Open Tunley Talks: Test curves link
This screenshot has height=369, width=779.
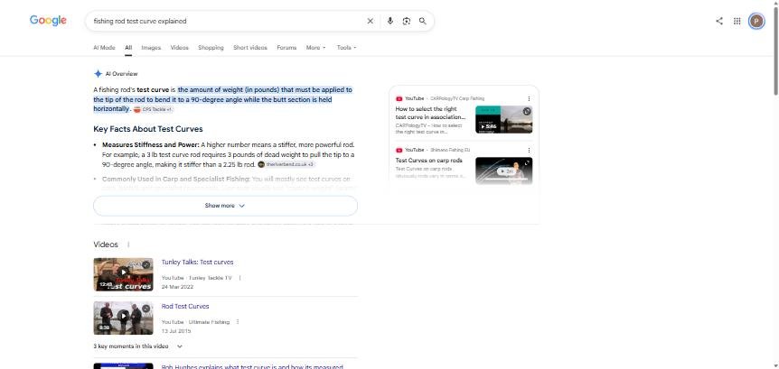click(x=197, y=263)
